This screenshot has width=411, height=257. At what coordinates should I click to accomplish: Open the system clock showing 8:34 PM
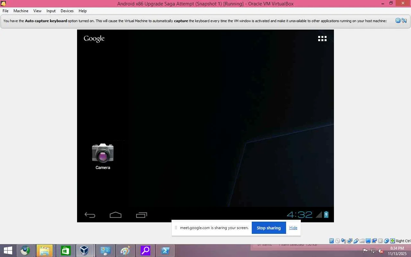point(397,251)
